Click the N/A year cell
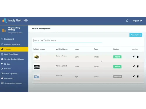The width and height of the screenshot is (146, 109). (x=77, y=77)
